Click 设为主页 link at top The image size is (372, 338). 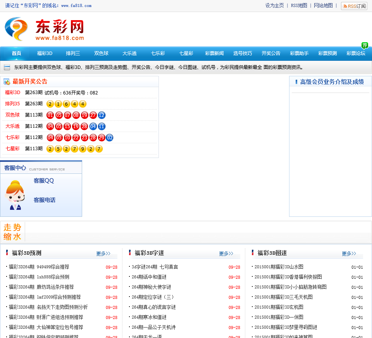274,6
